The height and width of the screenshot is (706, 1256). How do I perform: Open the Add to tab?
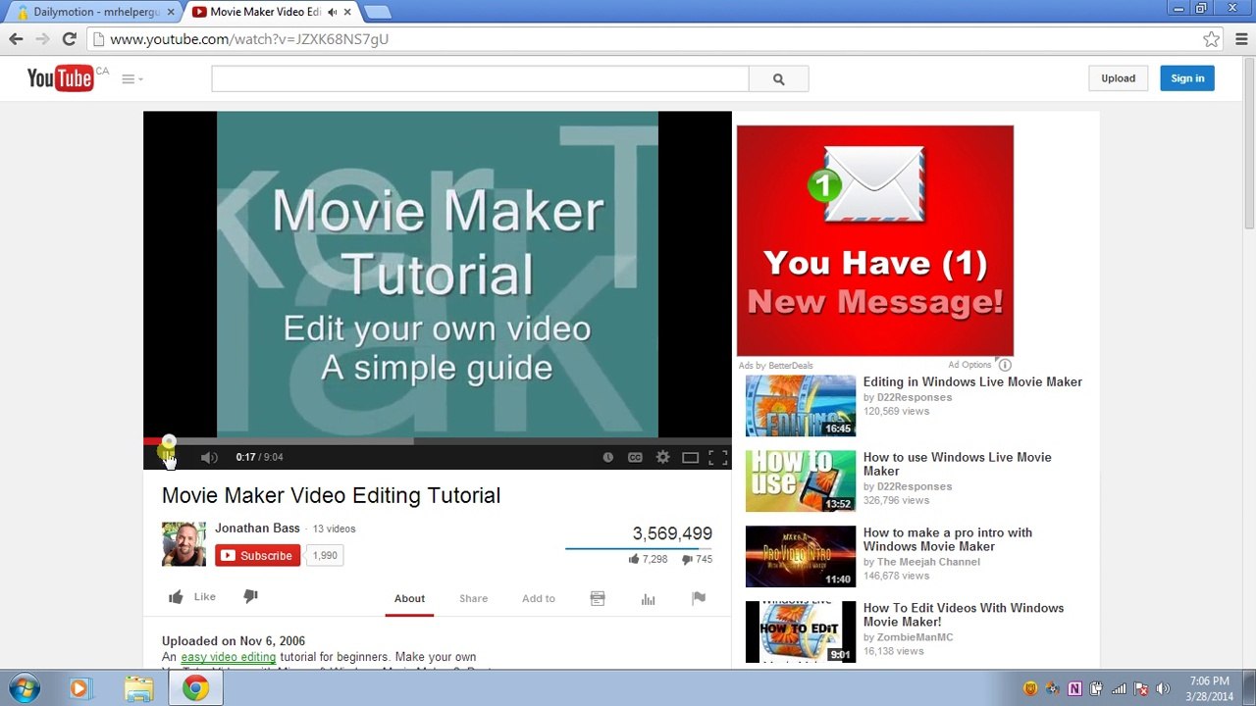(539, 598)
